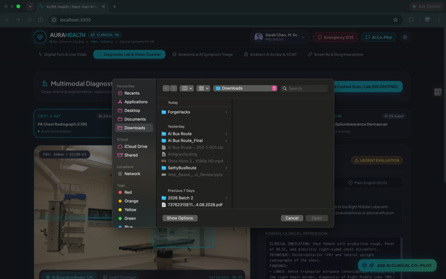Select Downloads in the sidebar

[x=134, y=128]
